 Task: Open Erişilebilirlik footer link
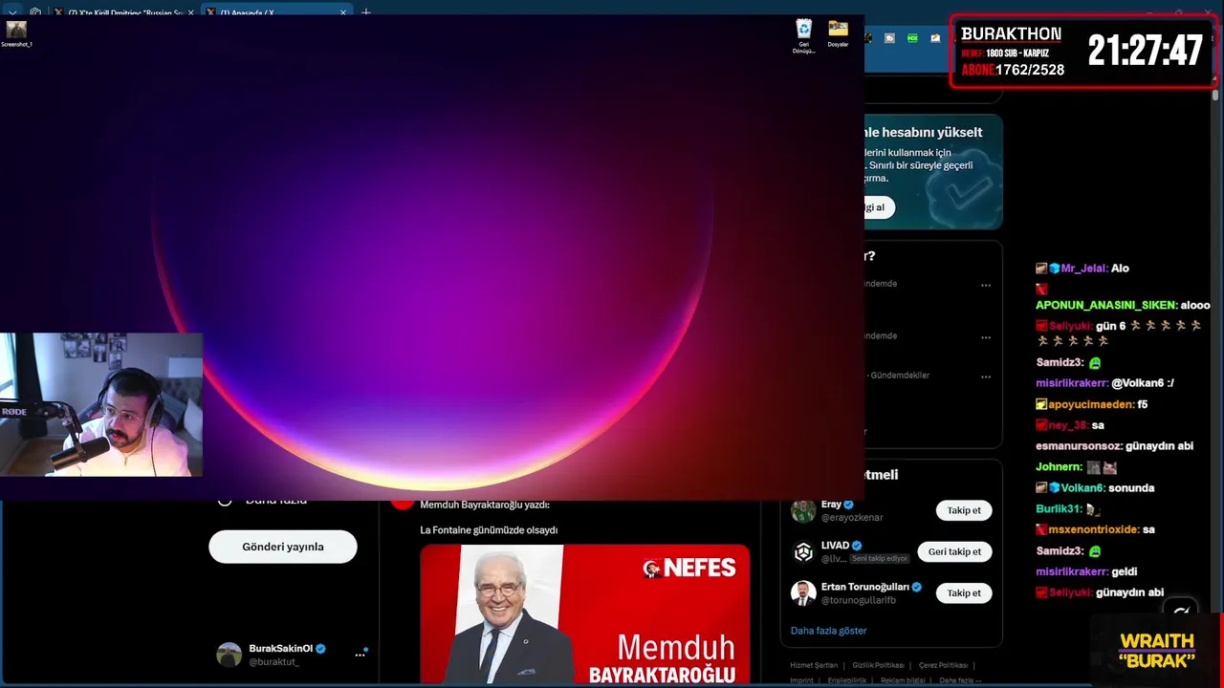tap(847, 680)
